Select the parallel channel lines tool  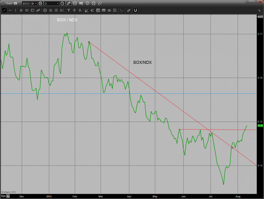[x=38, y=10]
